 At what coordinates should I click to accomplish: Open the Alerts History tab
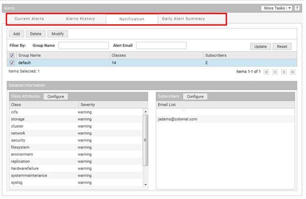80,19
